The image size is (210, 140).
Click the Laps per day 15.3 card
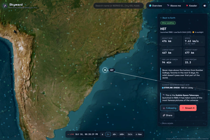[194, 61]
